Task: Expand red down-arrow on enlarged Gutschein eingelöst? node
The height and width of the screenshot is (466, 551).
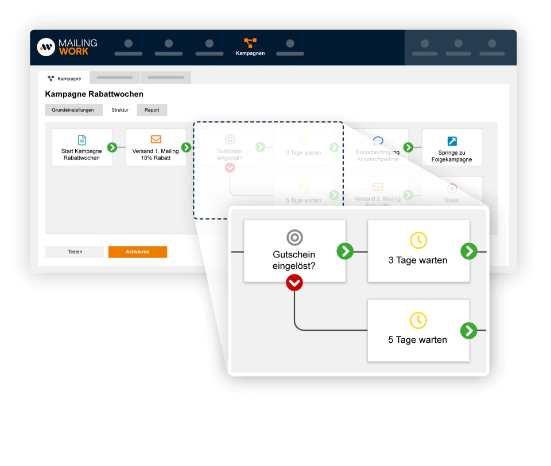Action: click(294, 283)
